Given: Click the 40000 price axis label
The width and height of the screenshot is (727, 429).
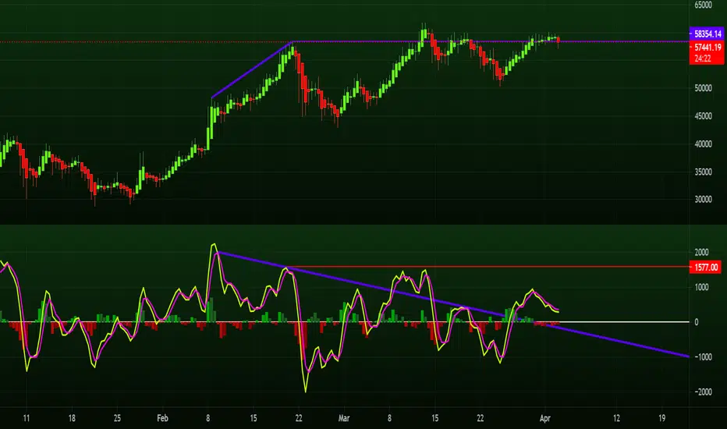Looking at the screenshot, I should [703, 144].
